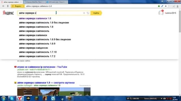Select suggestion "айпи сервера хайвемси 1.8"
The width and height of the screenshot is (181, 101).
35,19
